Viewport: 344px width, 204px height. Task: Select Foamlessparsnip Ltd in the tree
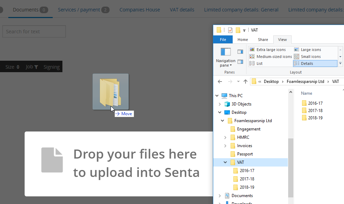click(x=253, y=120)
